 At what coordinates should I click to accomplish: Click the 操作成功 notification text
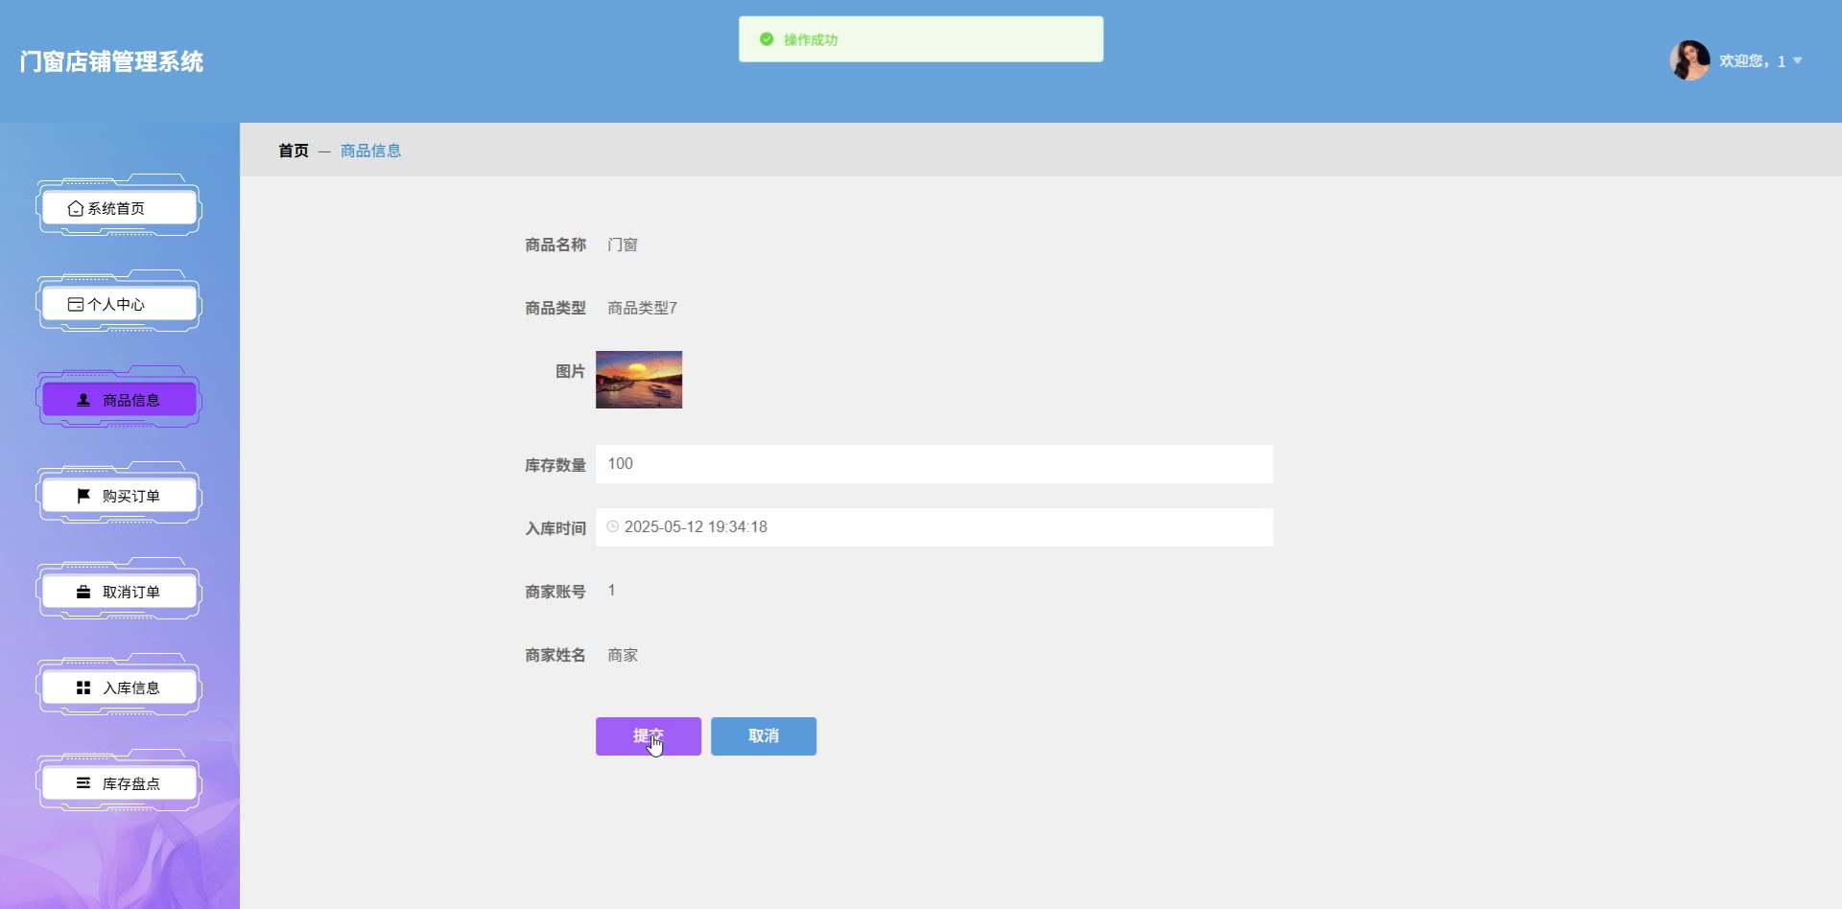[x=811, y=39]
